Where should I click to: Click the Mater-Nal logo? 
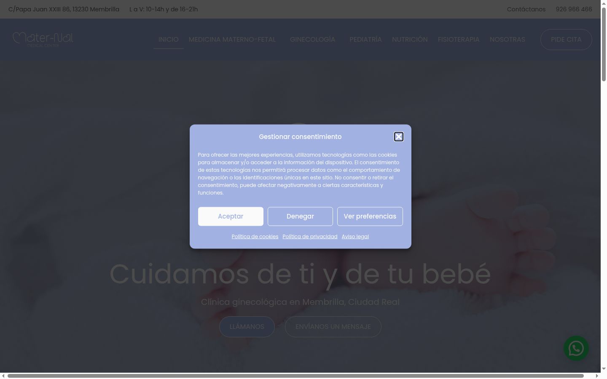pos(43,39)
